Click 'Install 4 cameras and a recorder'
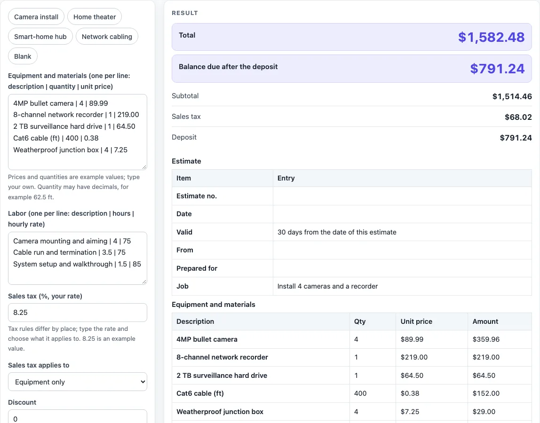The height and width of the screenshot is (423, 540). 327,286
